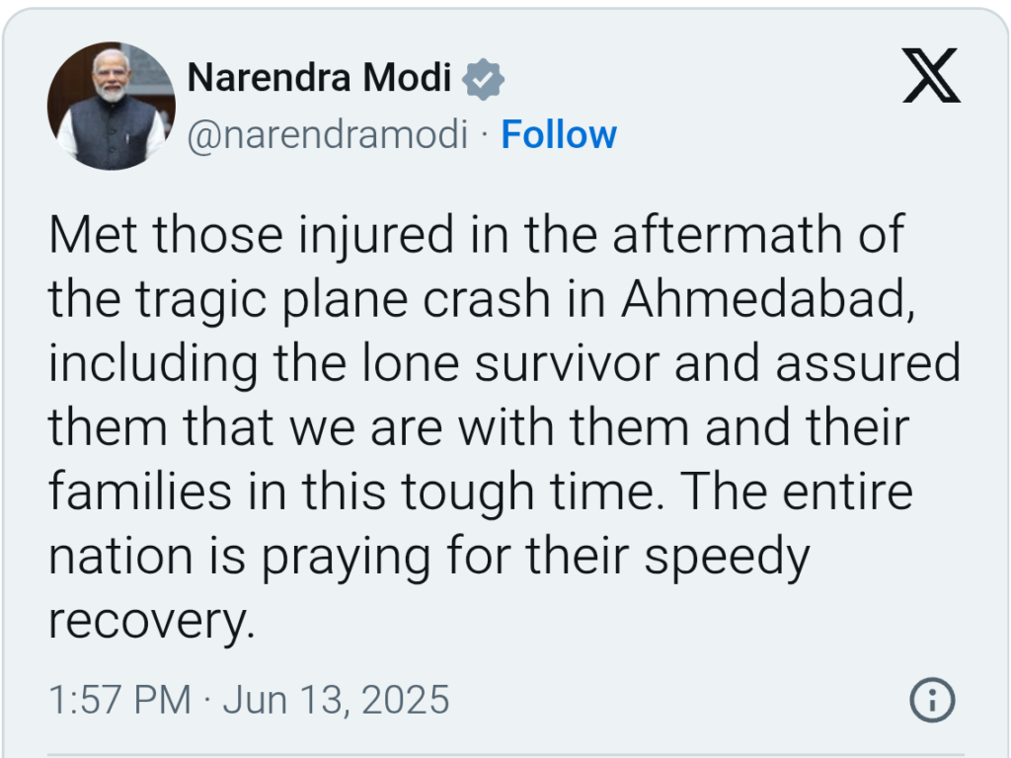Viewport: 1011px width, 758px height.
Task: Click the blue verified badge icon
Action: [x=483, y=79]
